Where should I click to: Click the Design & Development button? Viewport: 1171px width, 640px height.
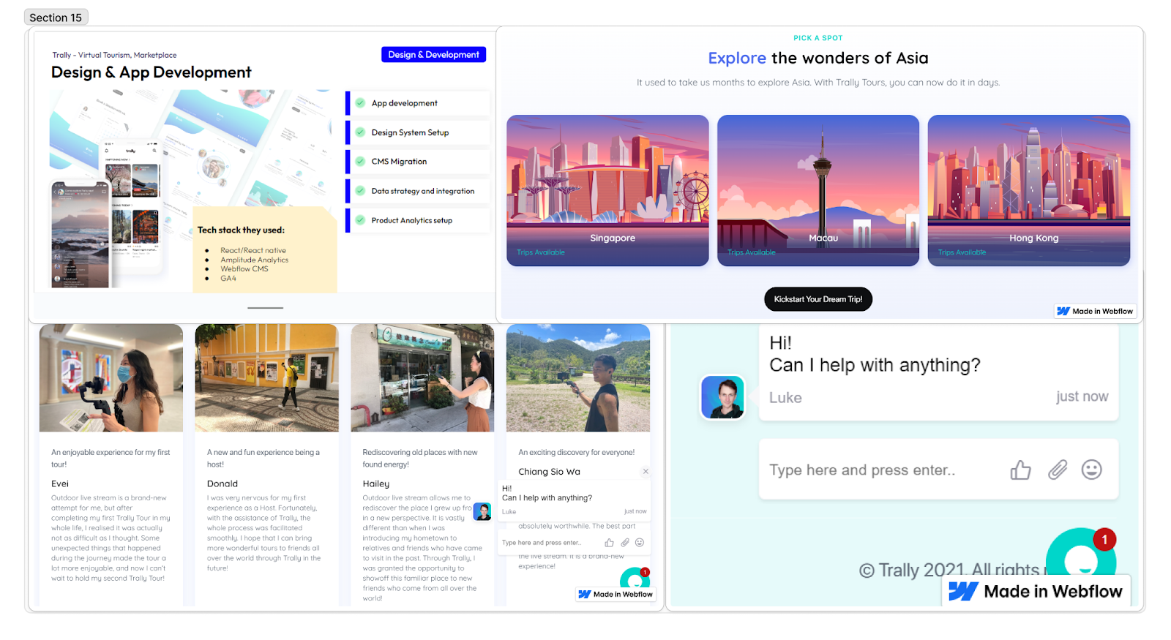[433, 55]
